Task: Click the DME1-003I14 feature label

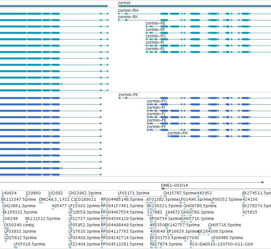Action: pyautogui.click(x=175, y=185)
